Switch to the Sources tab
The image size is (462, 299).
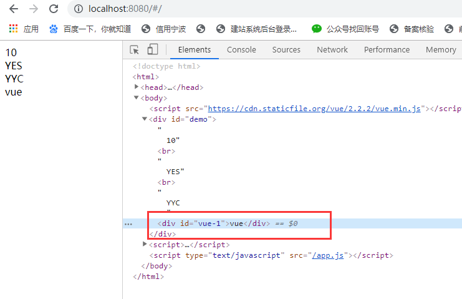286,49
